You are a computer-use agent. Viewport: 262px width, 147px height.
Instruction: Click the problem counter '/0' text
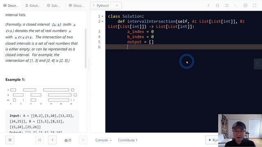click(x=68, y=140)
